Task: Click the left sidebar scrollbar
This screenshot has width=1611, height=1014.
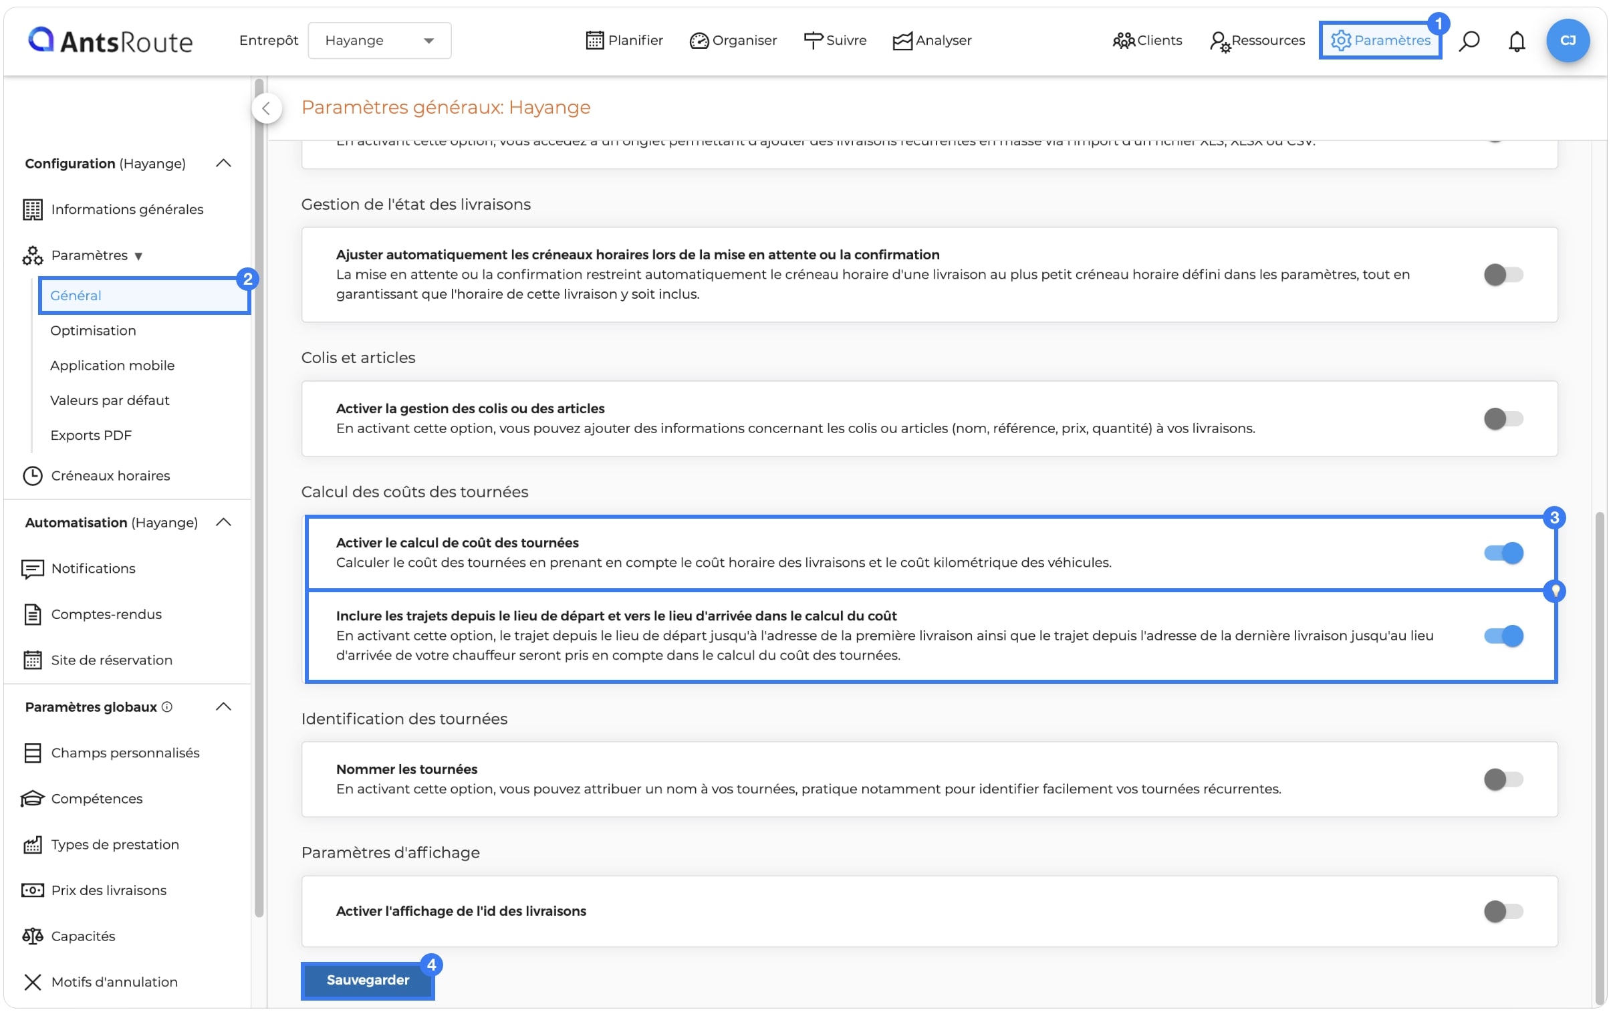Action: click(x=259, y=498)
